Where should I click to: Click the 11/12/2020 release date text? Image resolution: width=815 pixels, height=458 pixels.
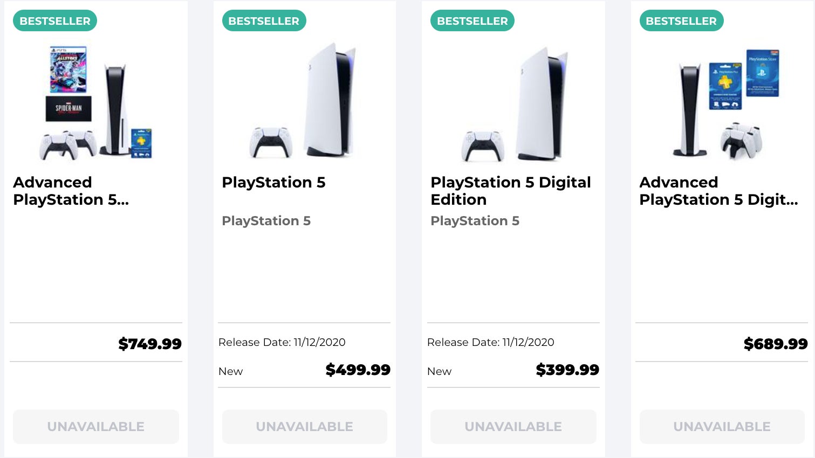click(282, 342)
